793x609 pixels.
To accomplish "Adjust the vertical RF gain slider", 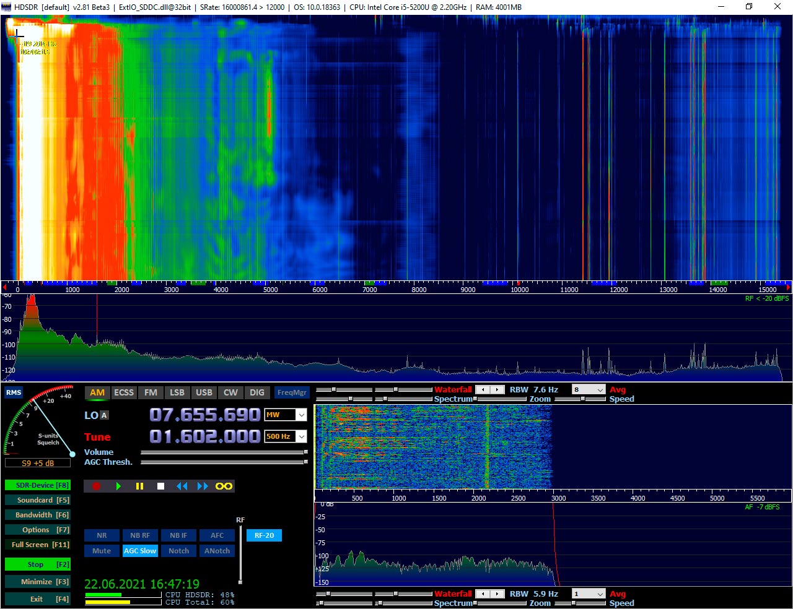I will 240,555.
